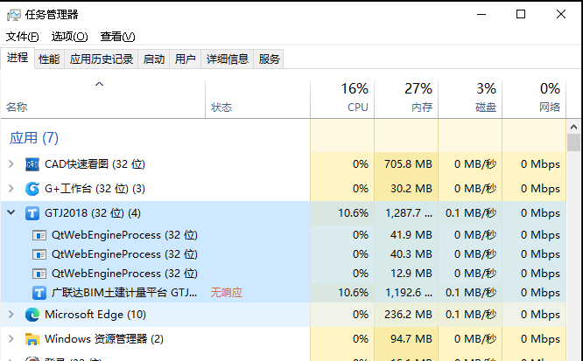Sort by the CPU column header
Screen dimensions: 583x361
coord(342,100)
